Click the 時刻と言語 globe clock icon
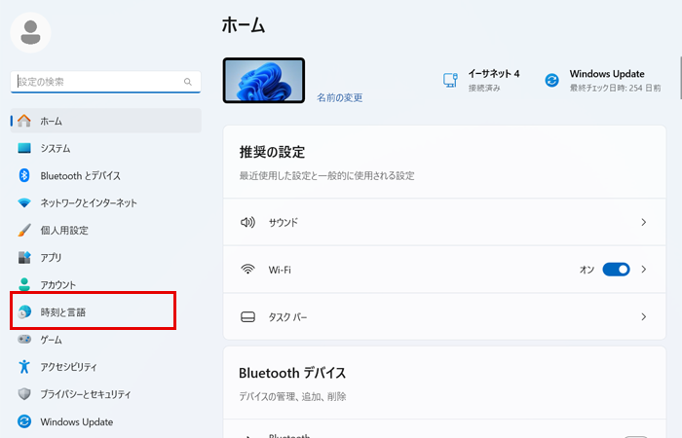 tap(24, 312)
